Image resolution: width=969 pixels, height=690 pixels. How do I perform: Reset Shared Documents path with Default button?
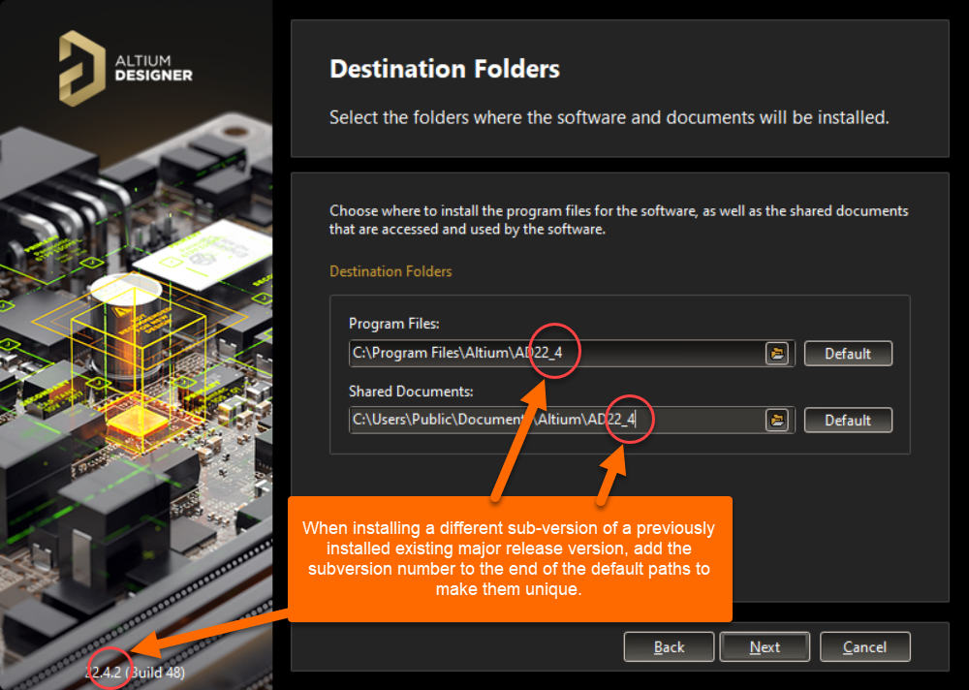848,421
